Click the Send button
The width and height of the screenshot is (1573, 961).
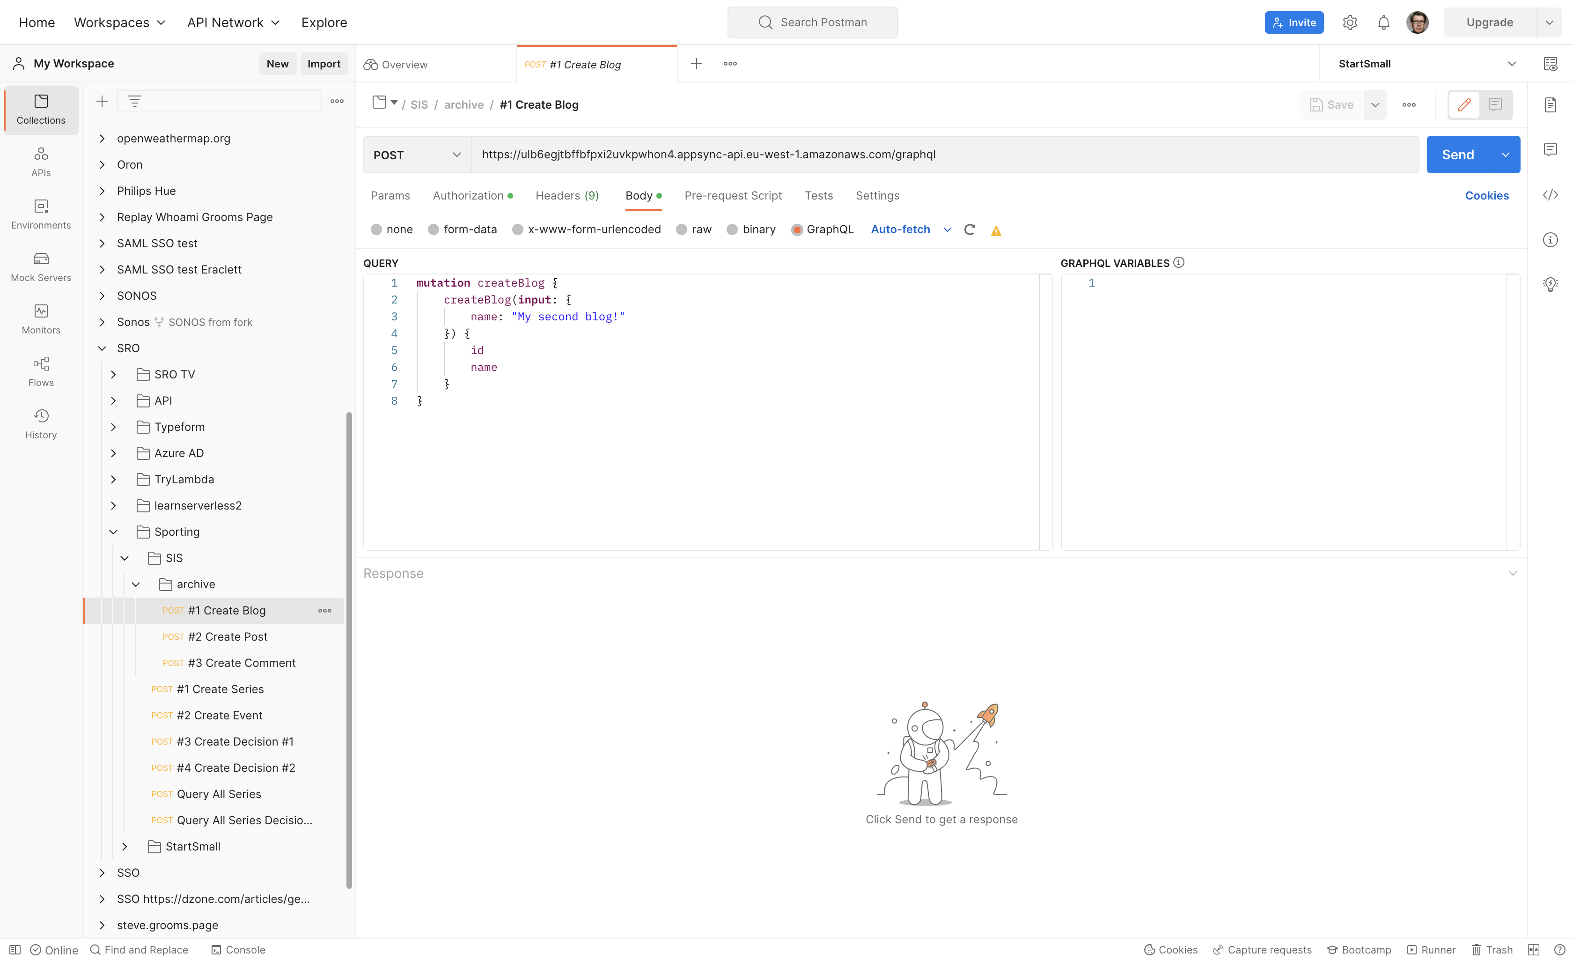pos(1458,154)
